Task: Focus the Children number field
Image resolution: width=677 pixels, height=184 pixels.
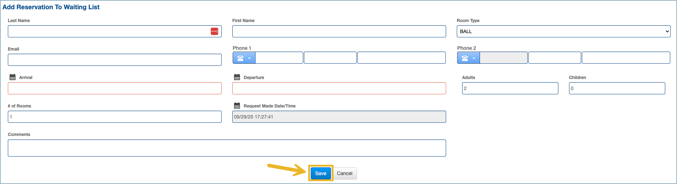Action: click(x=617, y=88)
